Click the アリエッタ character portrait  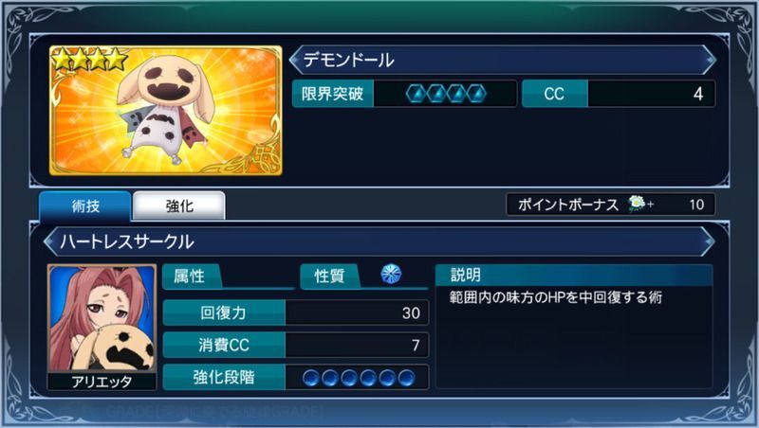point(102,318)
